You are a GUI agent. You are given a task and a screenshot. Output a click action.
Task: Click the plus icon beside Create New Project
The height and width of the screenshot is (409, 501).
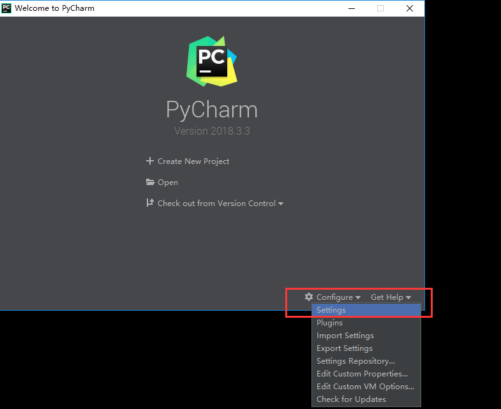(x=149, y=161)
